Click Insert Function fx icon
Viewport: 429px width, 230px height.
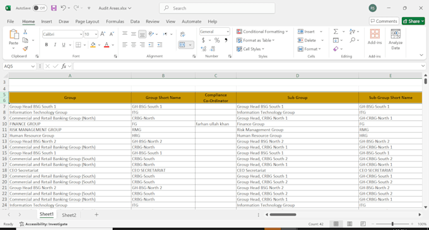click(x=64, y=66)
